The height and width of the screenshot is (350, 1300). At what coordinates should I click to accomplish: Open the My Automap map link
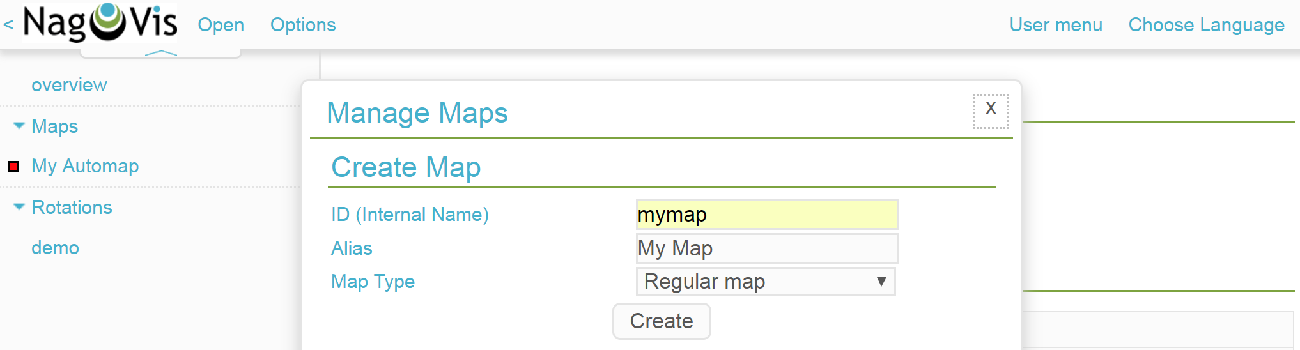(x=85, y=166)
